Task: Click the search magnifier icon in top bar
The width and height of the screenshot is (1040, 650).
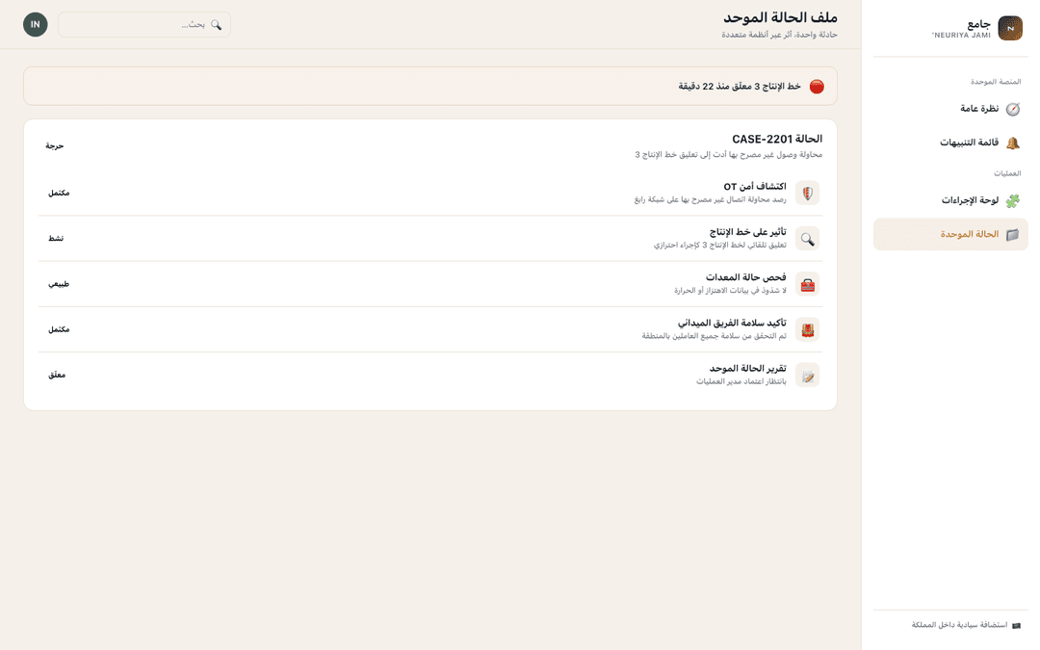Action: (x=217, y=24)
